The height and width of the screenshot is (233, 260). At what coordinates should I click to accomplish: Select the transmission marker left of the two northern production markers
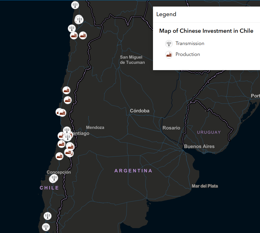pyautogui.click(x=72, y=28)
